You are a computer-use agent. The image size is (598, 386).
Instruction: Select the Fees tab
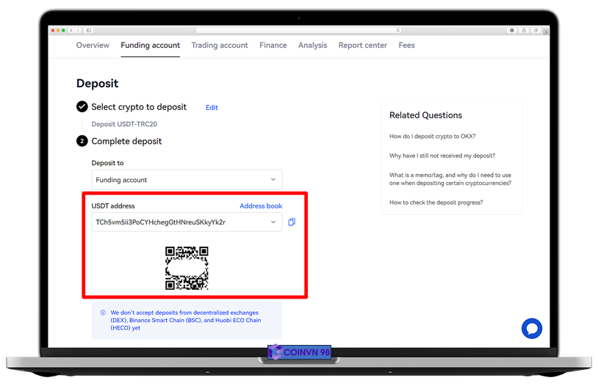point(406,45)
